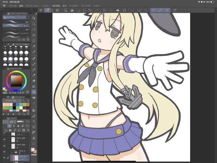Select the Zoom magnifier tool
The width and height of the screenshot is (217, 163).
pos(34,24)
